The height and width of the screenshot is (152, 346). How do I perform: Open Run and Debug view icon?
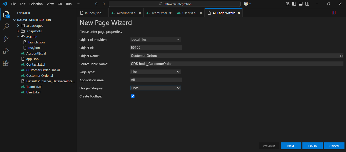point(6,51)
